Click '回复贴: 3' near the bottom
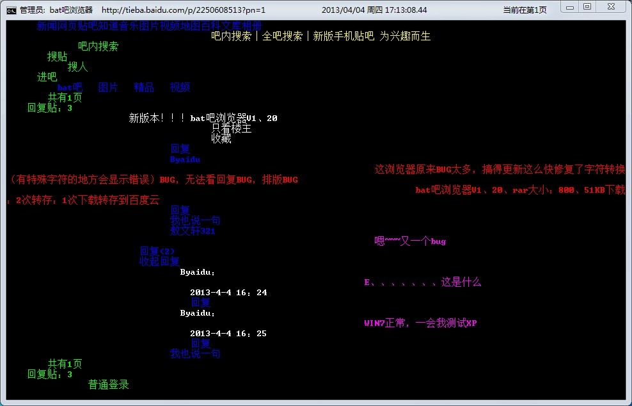The height and width of the screenshot is (406, 632). [x=50, y=375]
